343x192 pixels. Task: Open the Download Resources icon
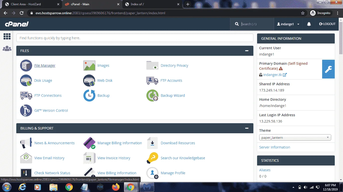pyautogui.click(x=152, y=143)
